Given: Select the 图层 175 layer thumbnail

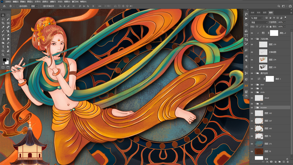Looking at the screenshot, I should tap(263, 67).
